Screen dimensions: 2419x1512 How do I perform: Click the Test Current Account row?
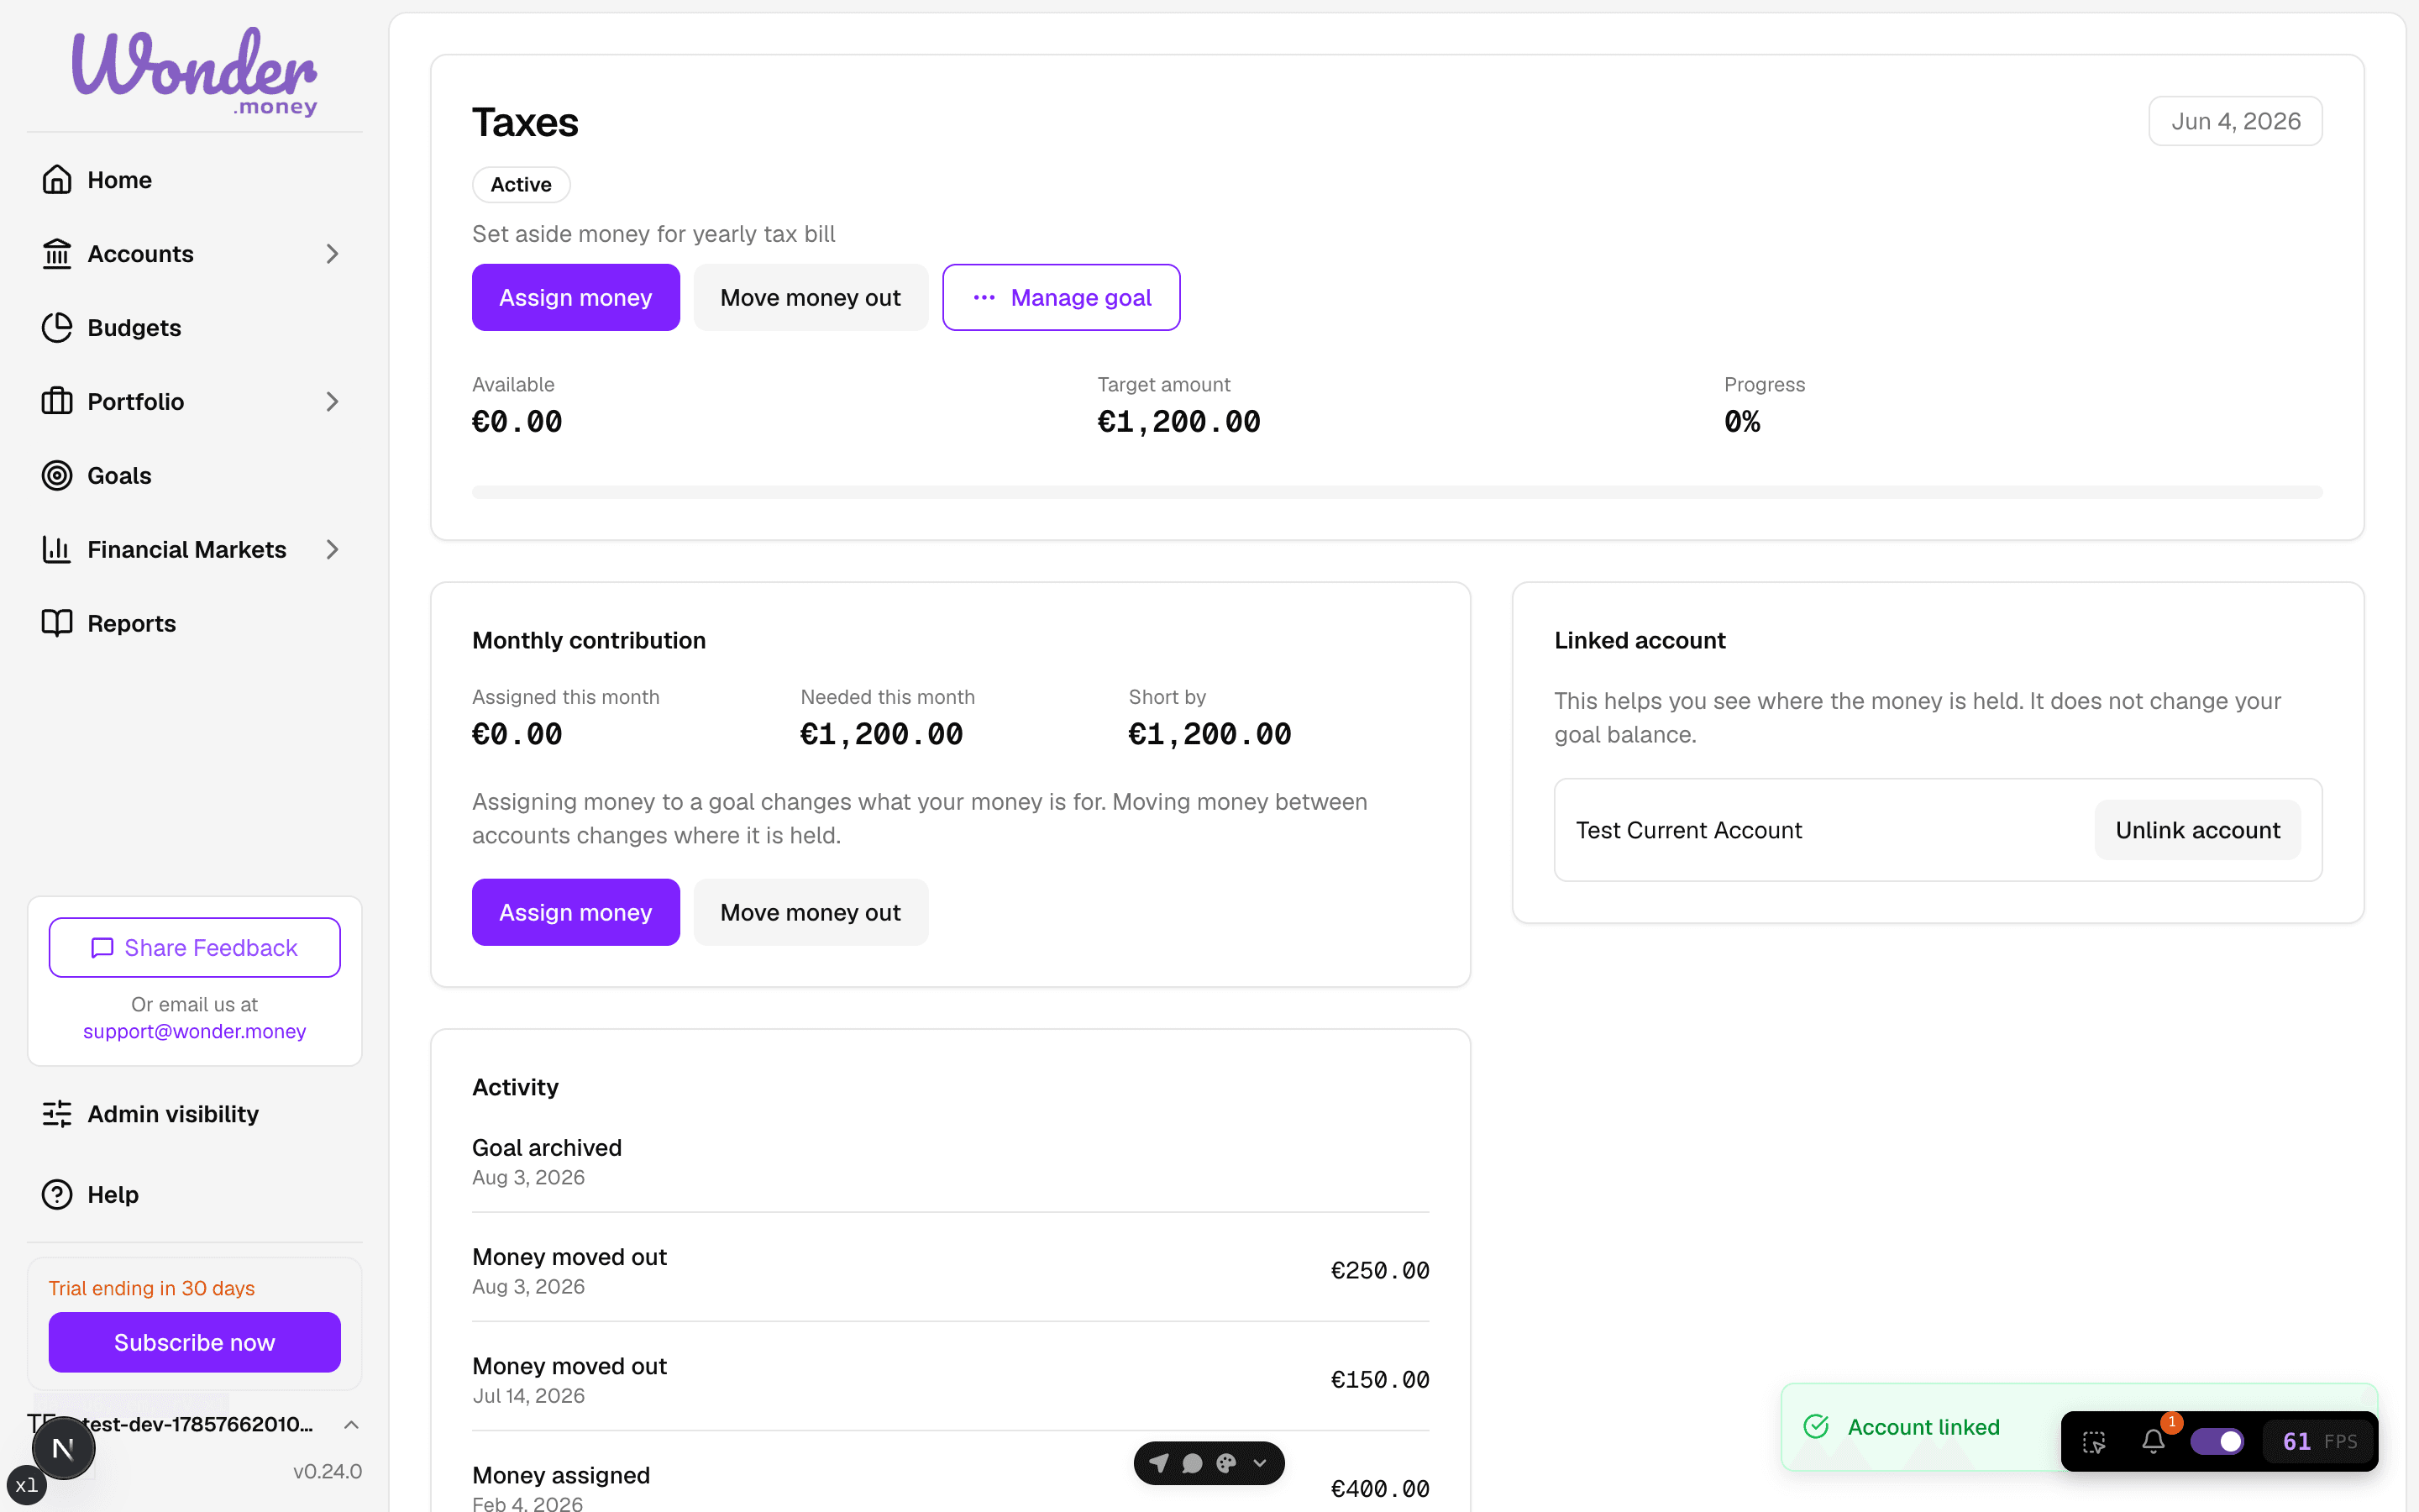point(1939,830)
